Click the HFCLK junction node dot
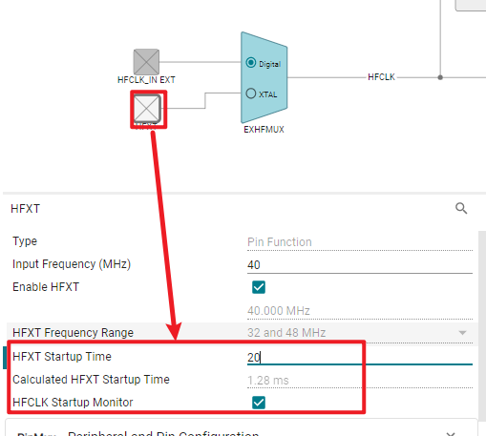Viewport: 486px width, 436px height. point(440,77)
